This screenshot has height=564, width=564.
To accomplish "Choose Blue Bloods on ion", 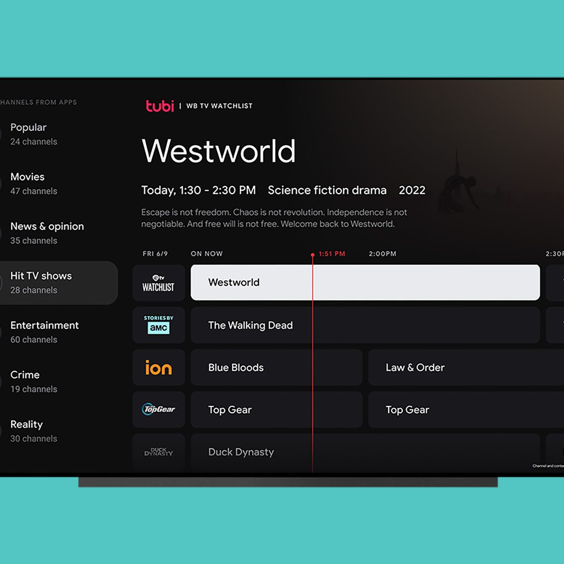I will point(276,368).
